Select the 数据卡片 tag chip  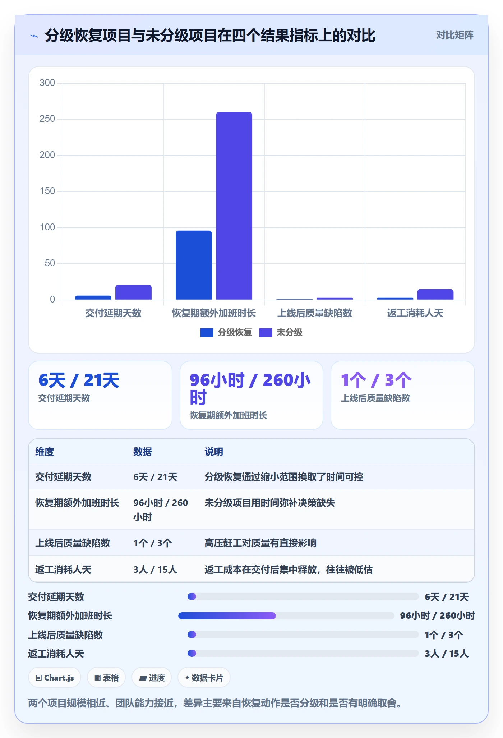204,678
